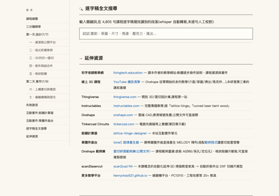This screenshot has height=196, width=279.
Task: Select 二、指尖陀螺案例 in sidebar
Action: (41, 50)
